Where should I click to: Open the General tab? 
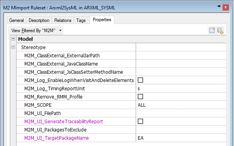point(17,20)
